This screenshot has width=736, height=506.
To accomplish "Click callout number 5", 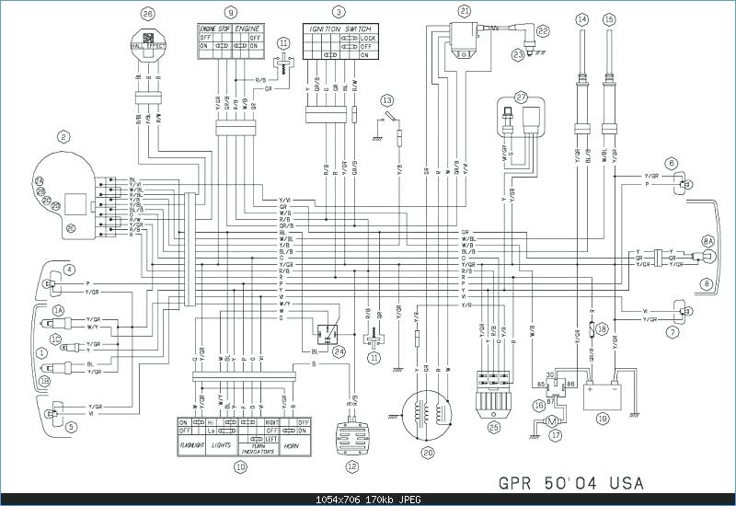I will point(71,427).
